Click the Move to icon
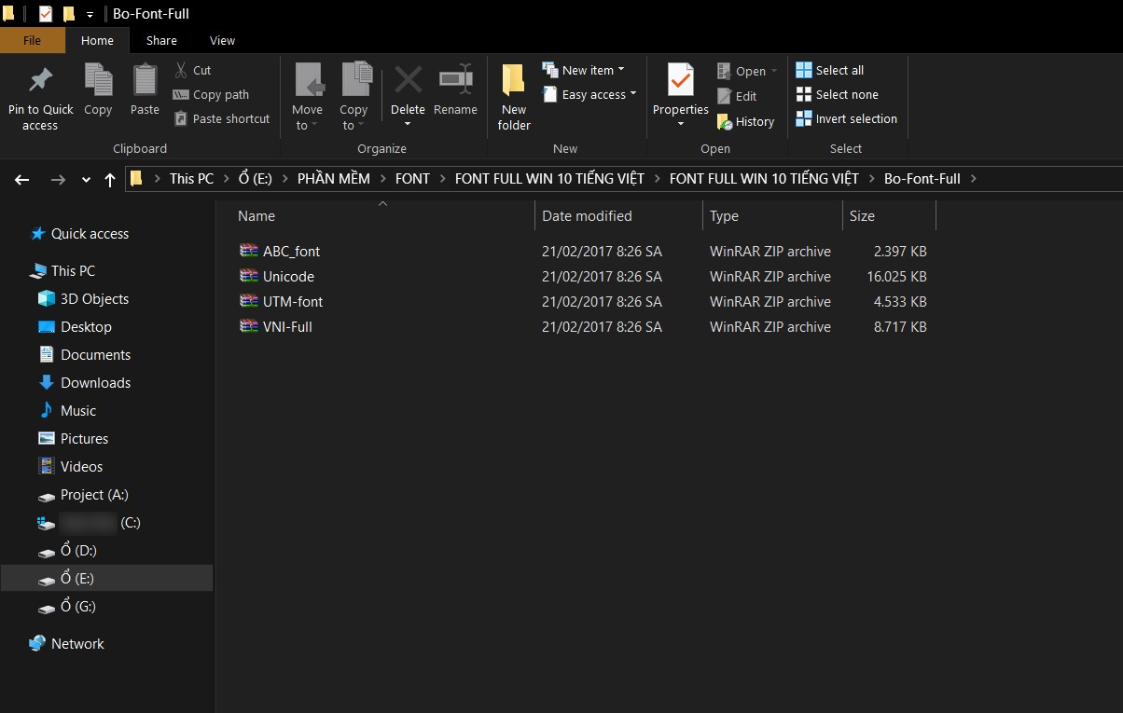The width and height of the screenshot is (1123, 713). pyautogui.click(x=308, y=80)
